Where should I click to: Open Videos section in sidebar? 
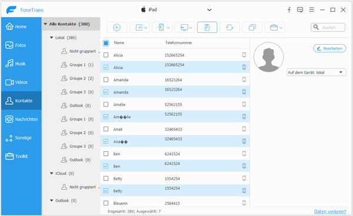[x=21, y=82]
